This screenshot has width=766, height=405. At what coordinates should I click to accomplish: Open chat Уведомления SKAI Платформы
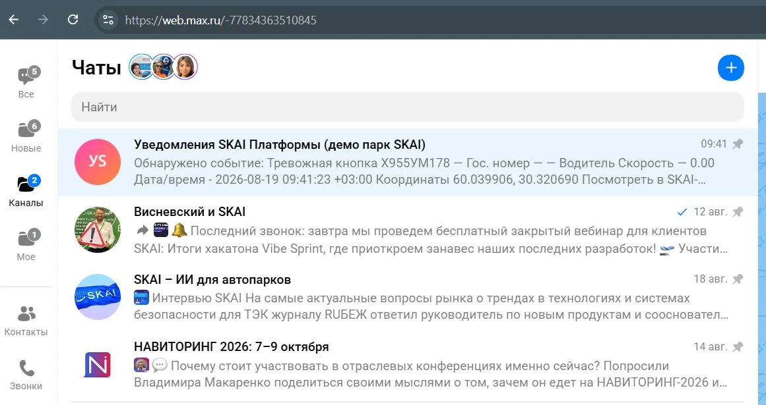point(408,162)
